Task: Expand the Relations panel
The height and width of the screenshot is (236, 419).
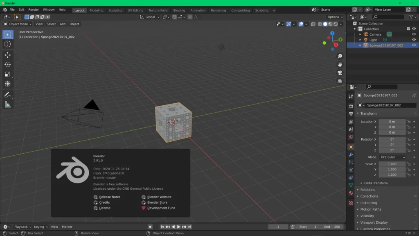Action: point(367,189)
